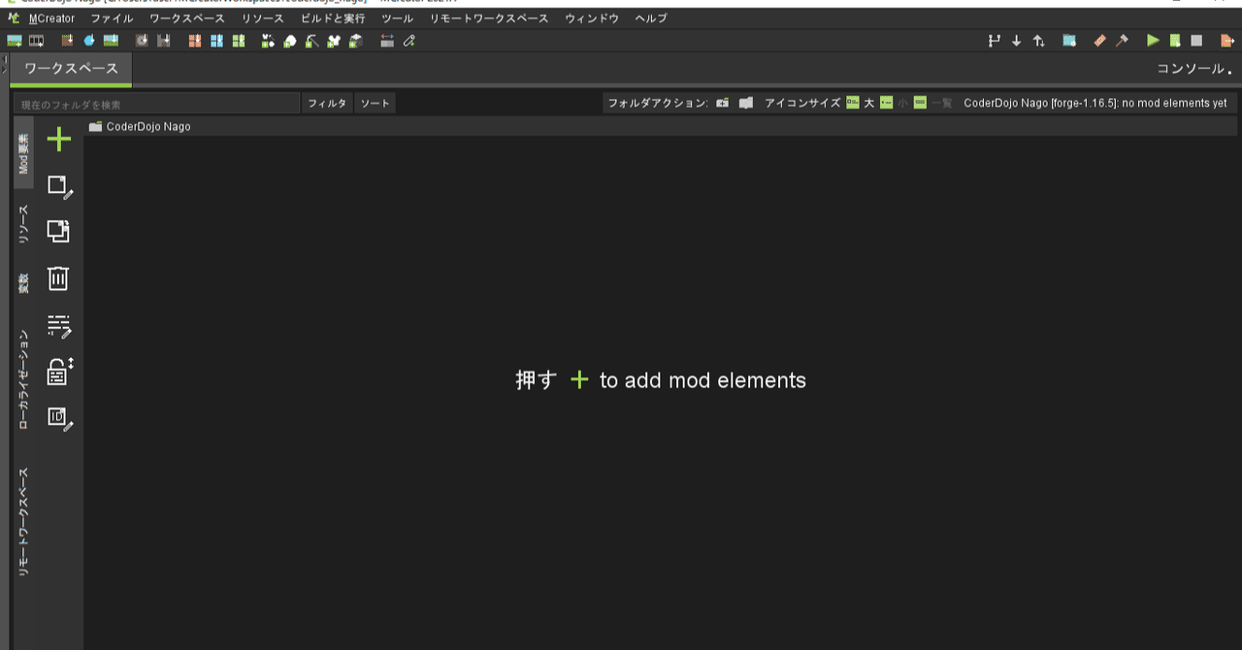This screenshot has height=650, width=1242.
Task: Click the CoderDojo Nago folder breadcrumb
Action: tap(140, 126)
